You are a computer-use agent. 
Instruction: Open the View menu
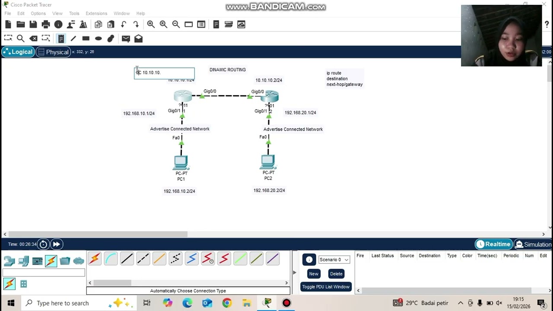57,13
